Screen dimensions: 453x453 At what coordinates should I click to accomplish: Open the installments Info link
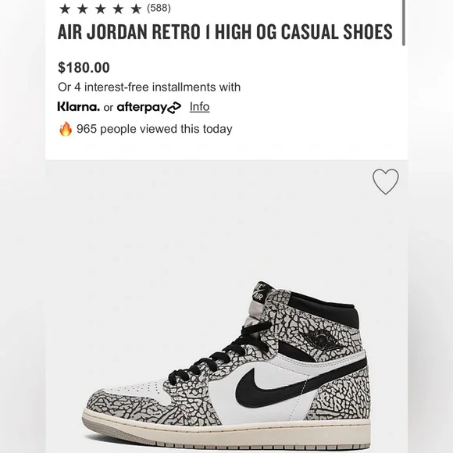(199, 107)
